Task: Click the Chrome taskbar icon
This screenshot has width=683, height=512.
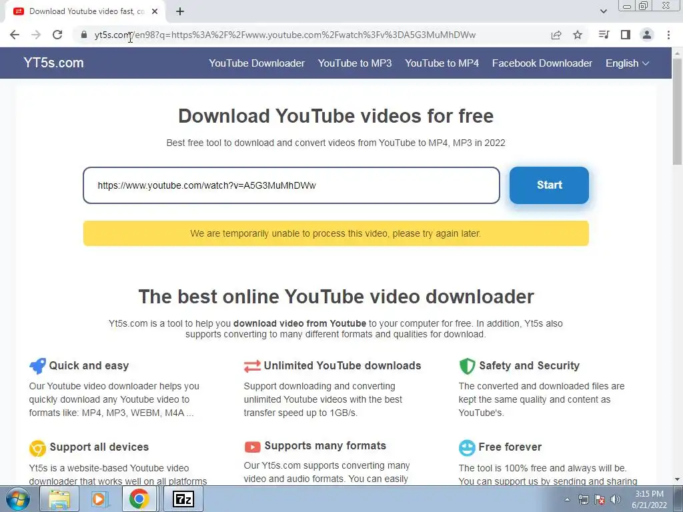Action: click(139, 499)
